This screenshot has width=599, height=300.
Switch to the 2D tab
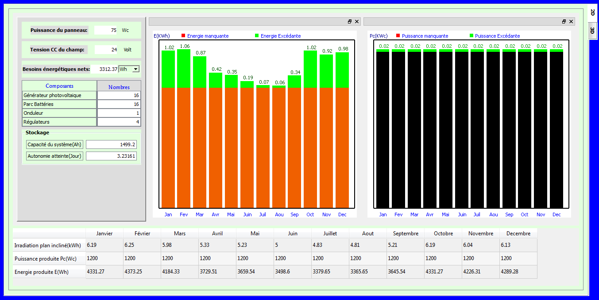point(592,12)
